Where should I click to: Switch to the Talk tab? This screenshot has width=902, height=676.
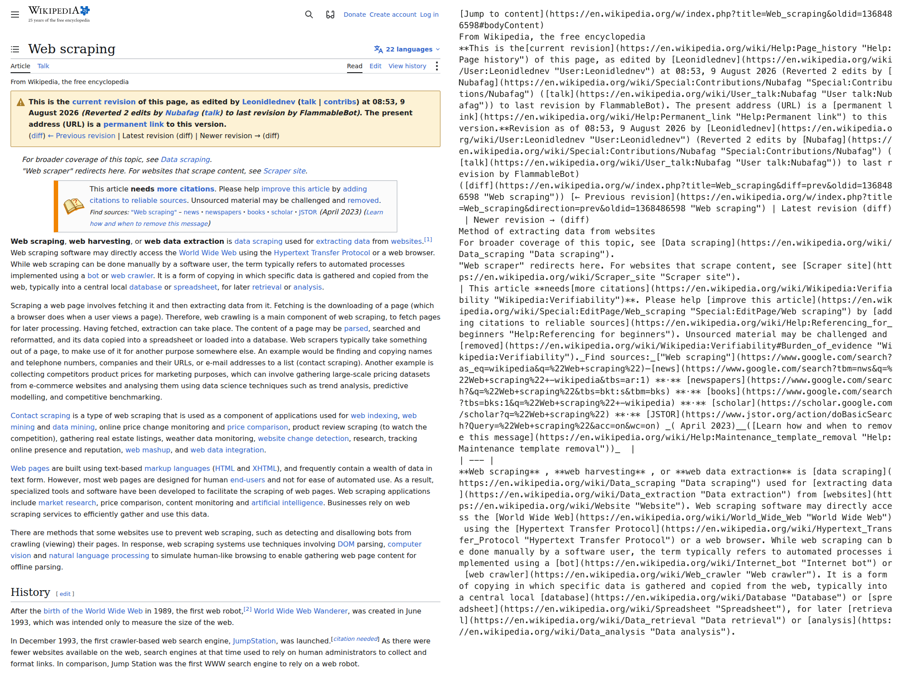[43, 66]
